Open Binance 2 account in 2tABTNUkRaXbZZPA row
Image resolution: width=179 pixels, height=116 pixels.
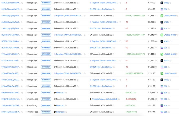[60, 112]
